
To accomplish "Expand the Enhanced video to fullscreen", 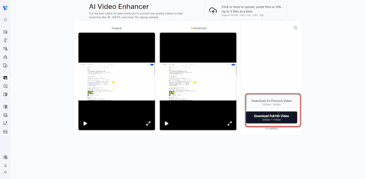I will tap(229, 124).
